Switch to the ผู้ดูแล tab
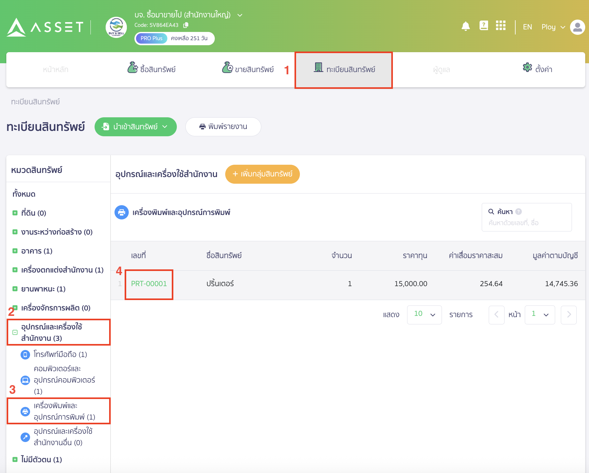Screen dimensions: 589x473 tap(441, 70)
